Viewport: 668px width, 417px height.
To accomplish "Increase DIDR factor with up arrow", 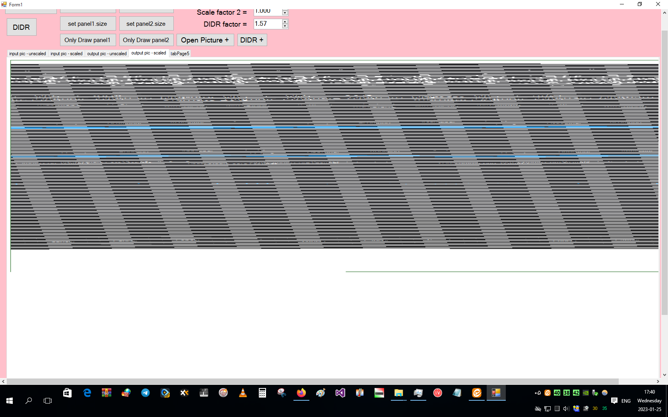I will [285, 22].
